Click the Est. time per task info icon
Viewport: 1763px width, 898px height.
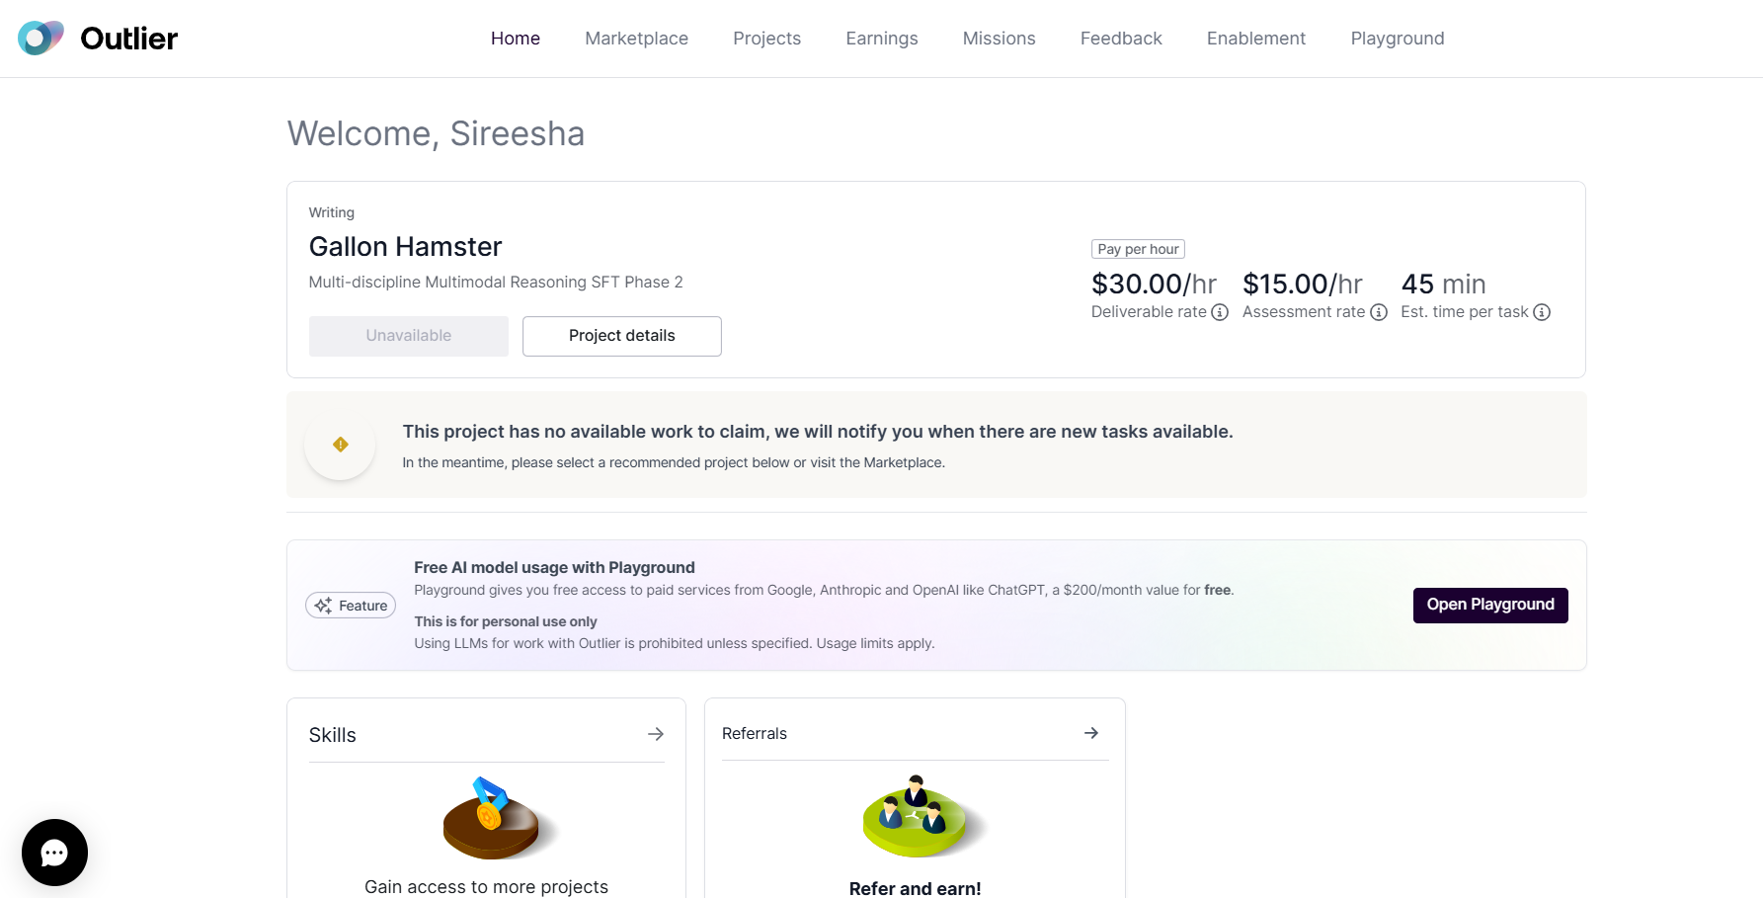click(1542, 312)
